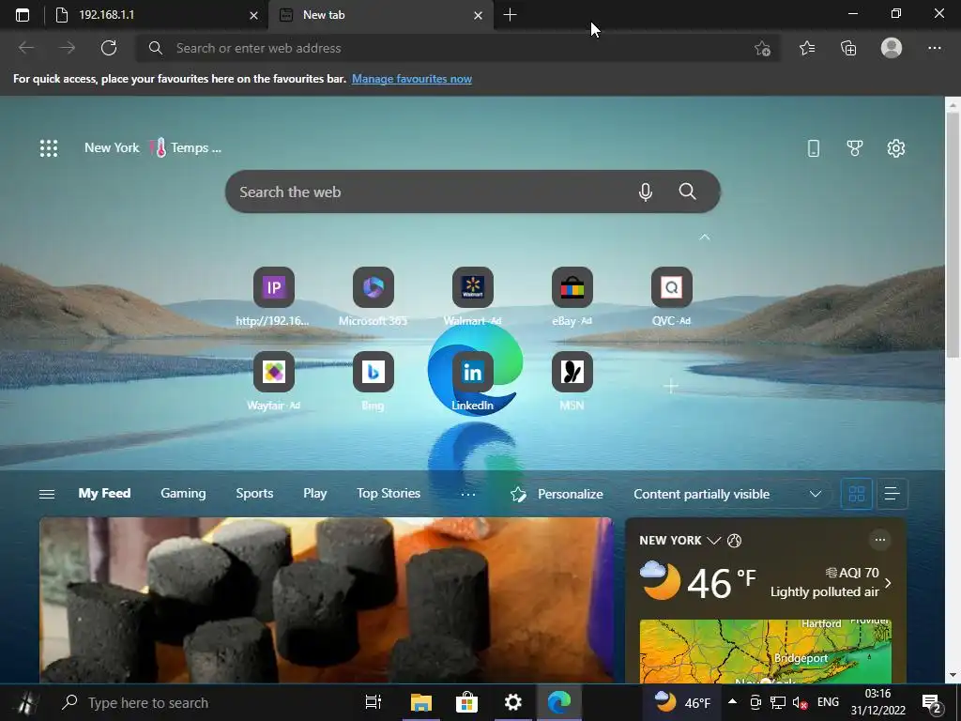
Task: Click the Personalize button
Action: [x=557, y=494]
